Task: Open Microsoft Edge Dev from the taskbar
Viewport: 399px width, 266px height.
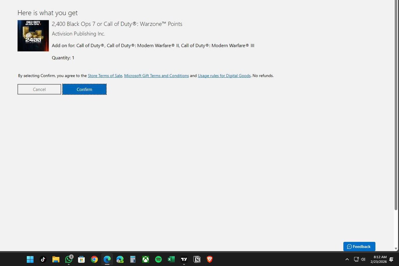Action: 120,259
